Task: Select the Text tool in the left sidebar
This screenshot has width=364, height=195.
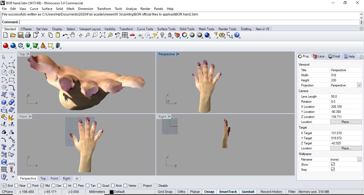Action: coord(4,147)
